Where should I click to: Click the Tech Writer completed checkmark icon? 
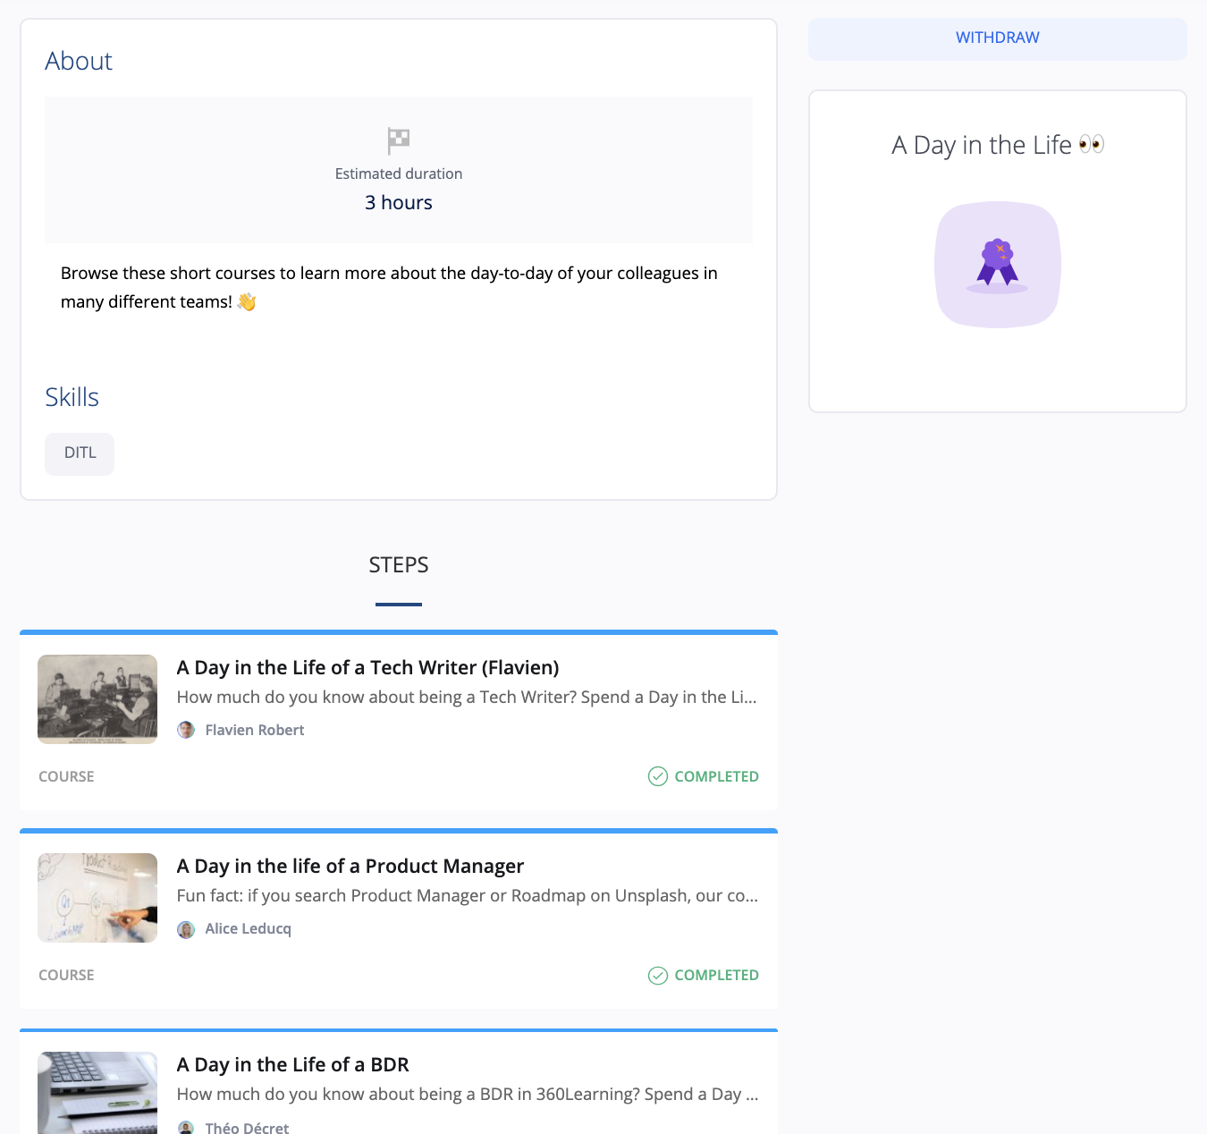tap(658, 776)
